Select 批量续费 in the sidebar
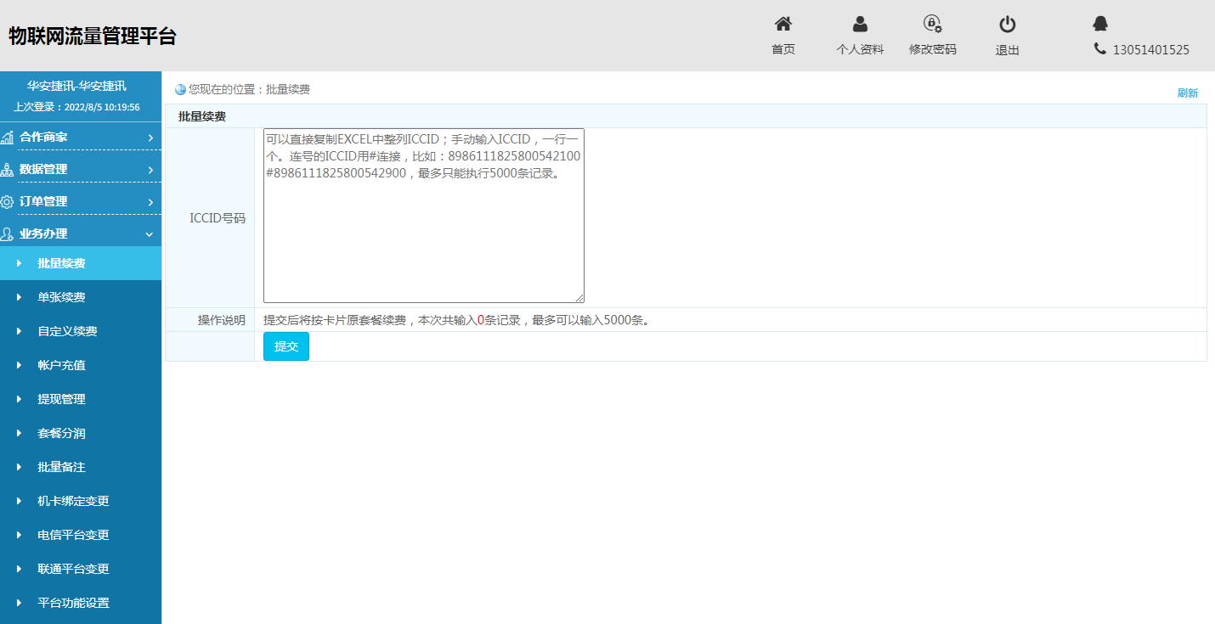1215x624 pixels. [x=81, y=263]
